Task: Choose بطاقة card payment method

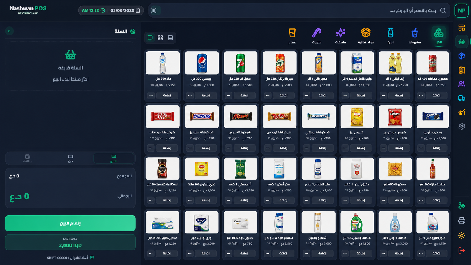Action: 27,158
